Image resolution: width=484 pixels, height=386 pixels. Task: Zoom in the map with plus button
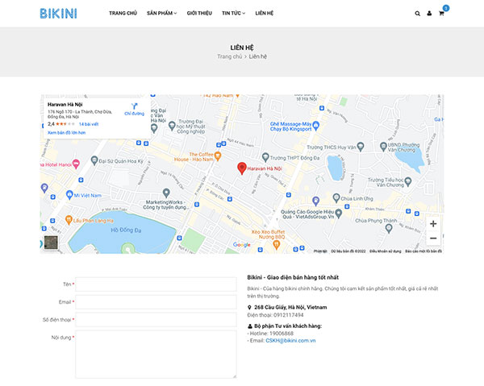click(x=433, y=223)
